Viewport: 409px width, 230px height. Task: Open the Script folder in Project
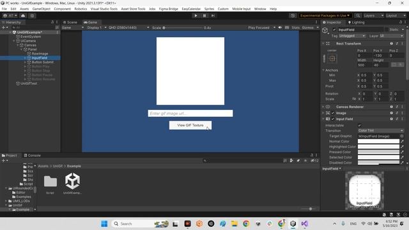(50, 185)
